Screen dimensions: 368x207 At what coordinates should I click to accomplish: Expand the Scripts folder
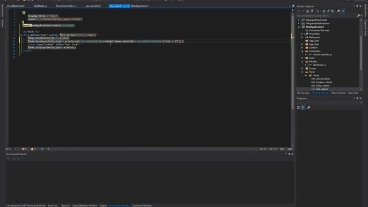302,68
